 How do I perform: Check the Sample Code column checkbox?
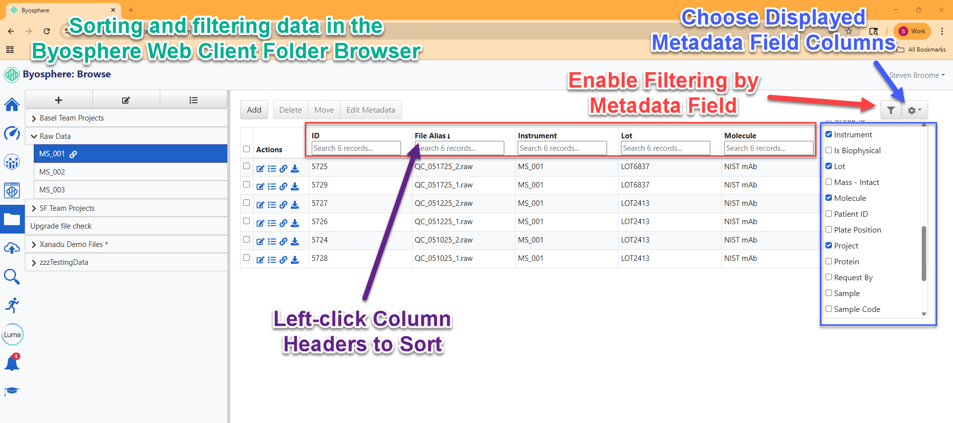coord(829,309)
